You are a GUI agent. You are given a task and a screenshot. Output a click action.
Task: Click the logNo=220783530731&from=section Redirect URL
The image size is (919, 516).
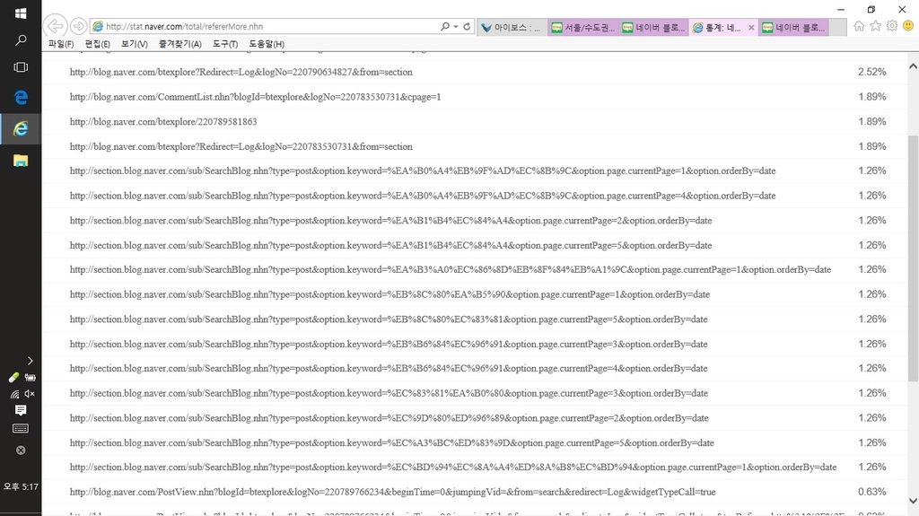coord(241,146)
